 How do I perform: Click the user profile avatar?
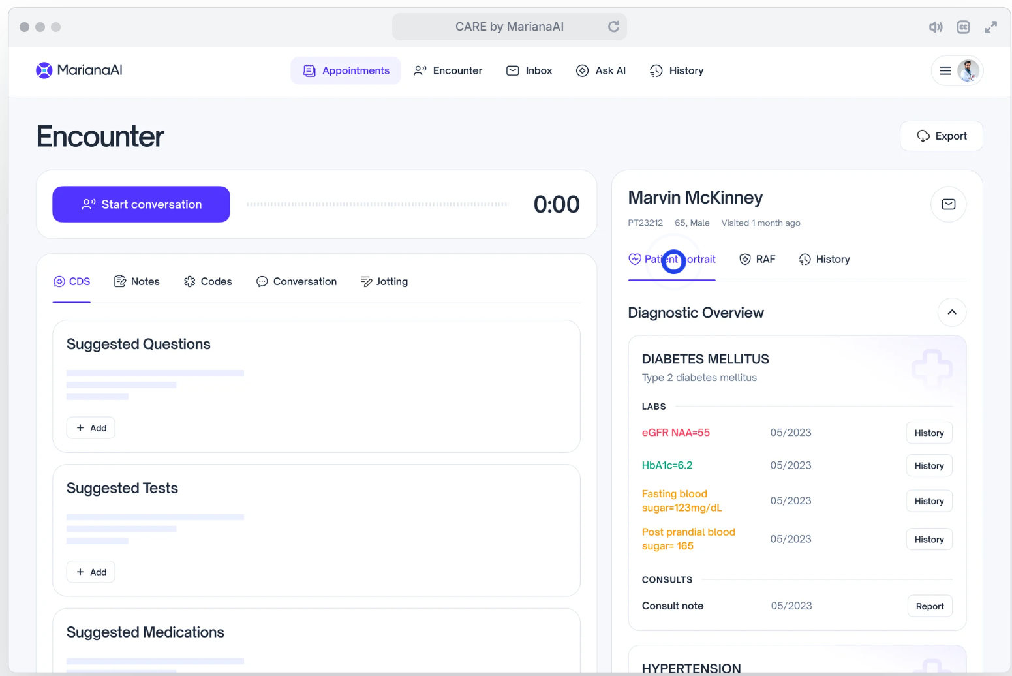968,70
